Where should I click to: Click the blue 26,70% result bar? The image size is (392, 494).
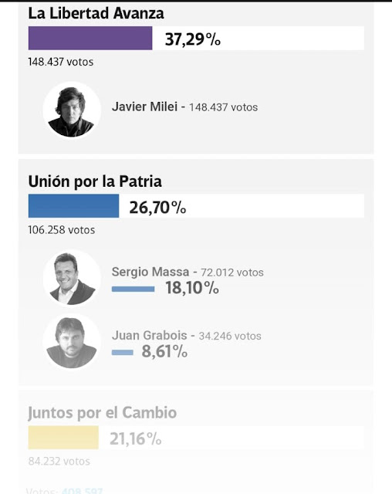73,206
